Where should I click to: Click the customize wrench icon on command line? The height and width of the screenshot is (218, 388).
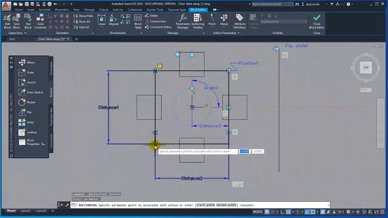point(67,205)
